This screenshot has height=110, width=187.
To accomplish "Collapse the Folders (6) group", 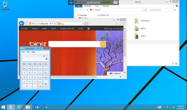I will pyautogui.click(x=98, y=15).
